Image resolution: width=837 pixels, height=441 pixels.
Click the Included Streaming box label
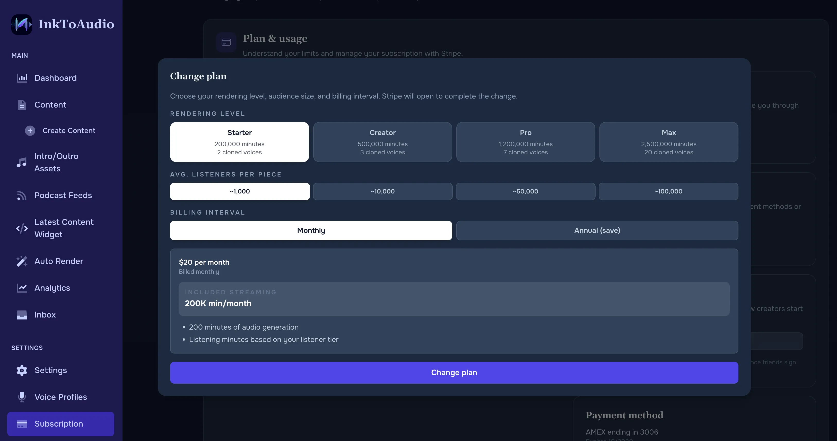(x=231, y=292)
